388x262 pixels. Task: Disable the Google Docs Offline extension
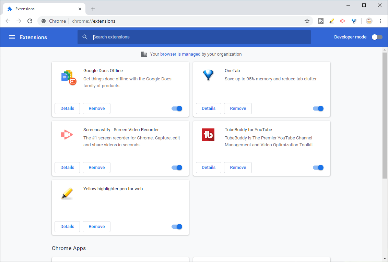177,109
